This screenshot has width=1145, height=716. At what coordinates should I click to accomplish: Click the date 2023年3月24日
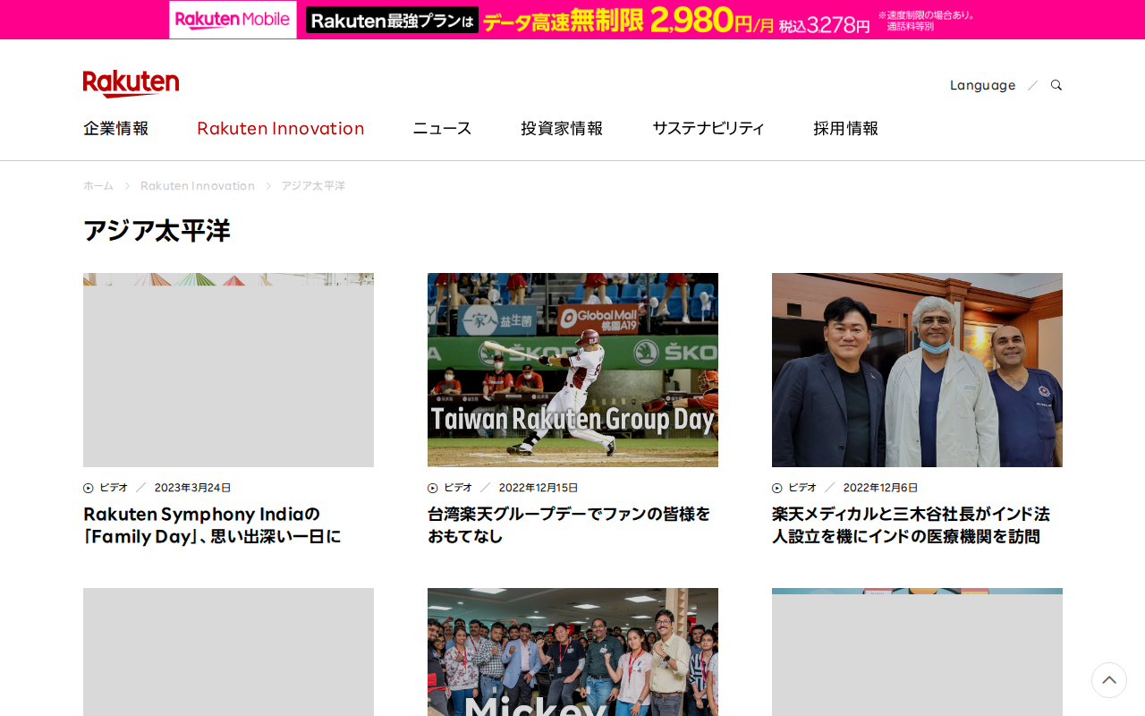coord(193,488)
